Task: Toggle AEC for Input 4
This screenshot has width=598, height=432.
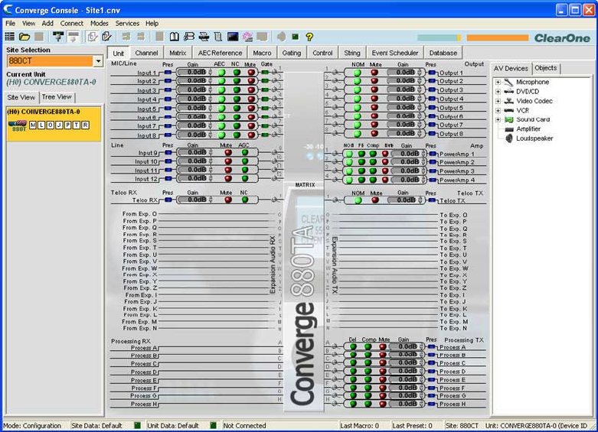Action: pyautogui.click(x=221, y=99)
